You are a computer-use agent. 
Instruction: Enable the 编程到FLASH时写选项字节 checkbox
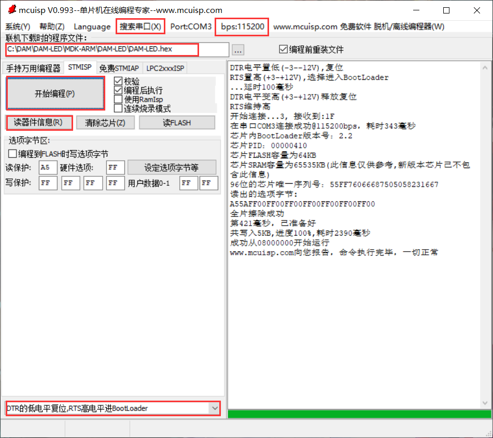tap(59, 154)
